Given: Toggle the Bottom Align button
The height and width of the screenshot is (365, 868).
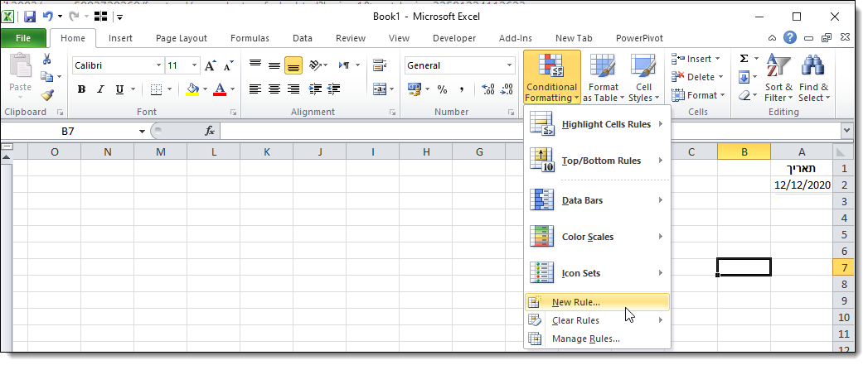Looking at the screenshot, I should coord(293,65).
